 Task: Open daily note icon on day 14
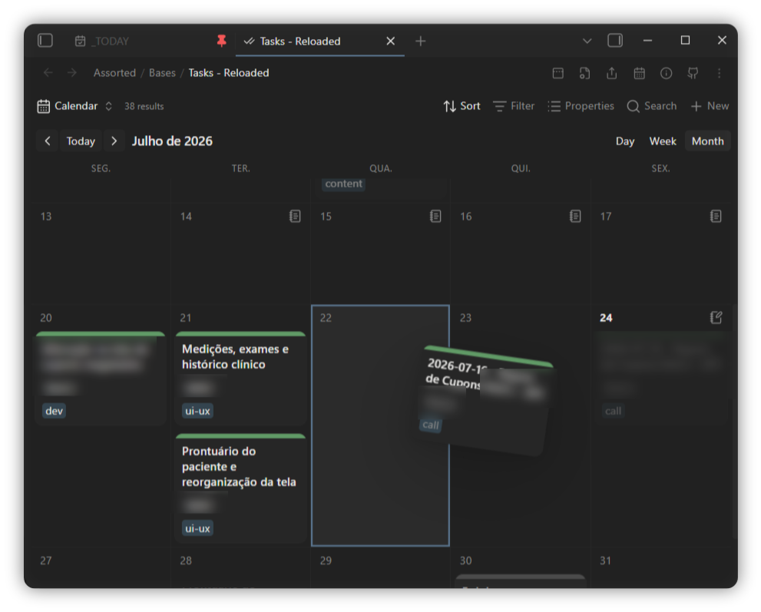(x=295, y=216)
